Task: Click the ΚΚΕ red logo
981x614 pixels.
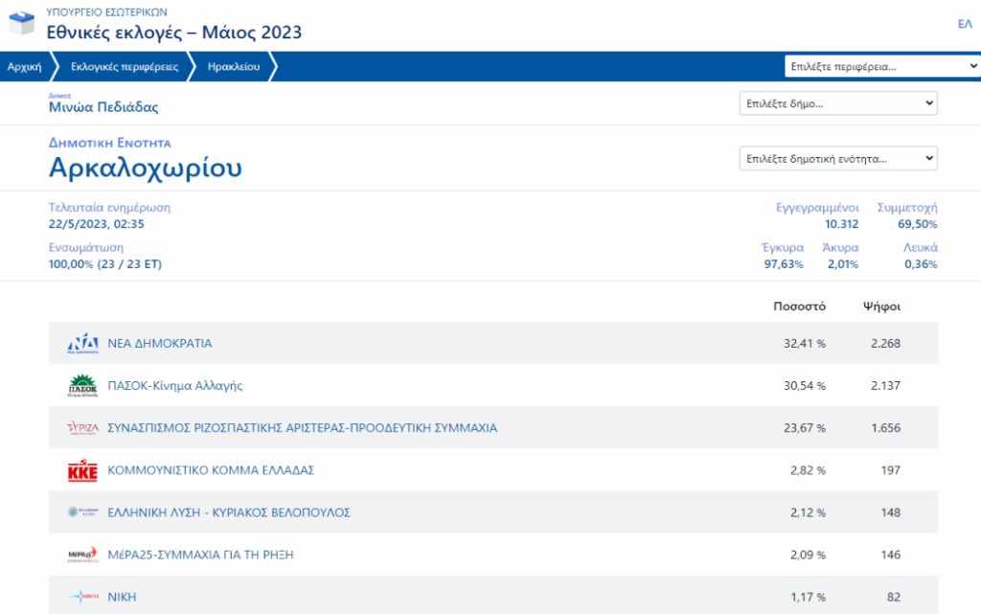Action: (x=82, y=470)
